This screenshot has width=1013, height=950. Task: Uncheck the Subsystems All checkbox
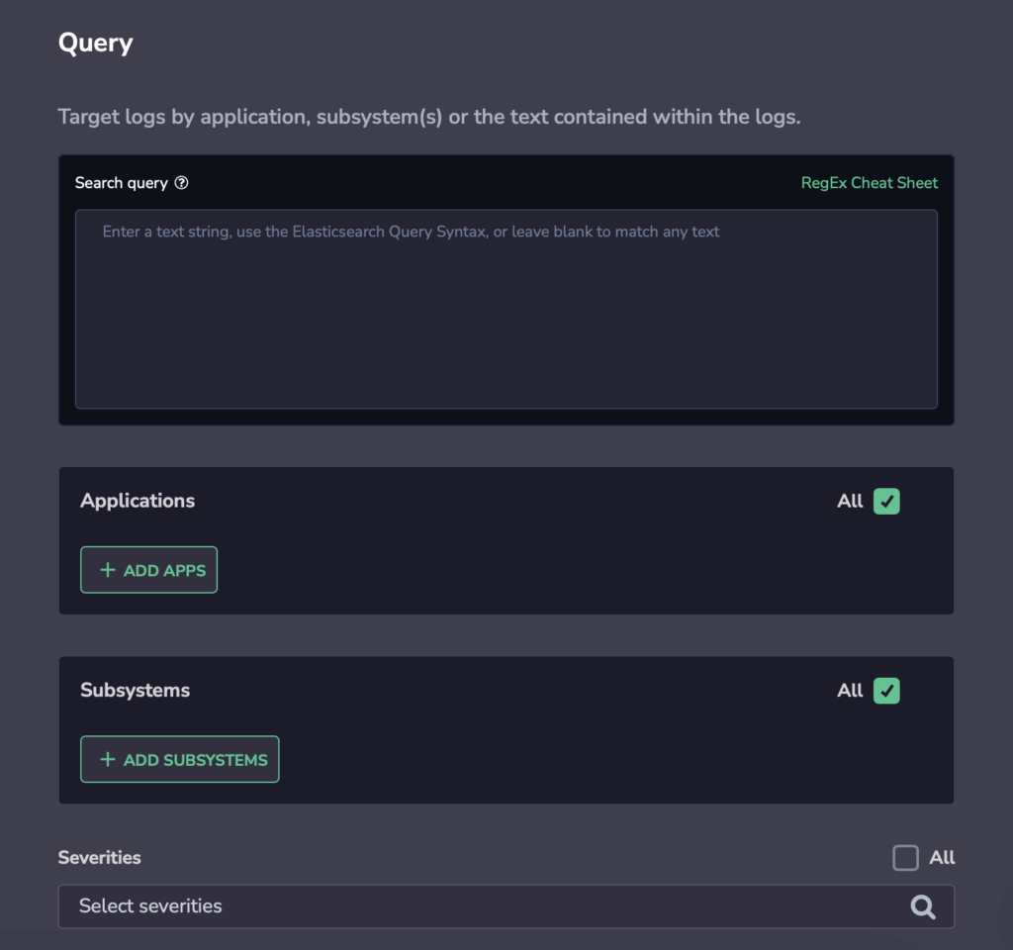click(886, 690)
